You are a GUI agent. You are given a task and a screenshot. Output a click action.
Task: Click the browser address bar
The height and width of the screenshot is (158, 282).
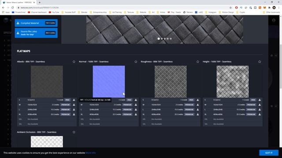[x=124, y=8]
